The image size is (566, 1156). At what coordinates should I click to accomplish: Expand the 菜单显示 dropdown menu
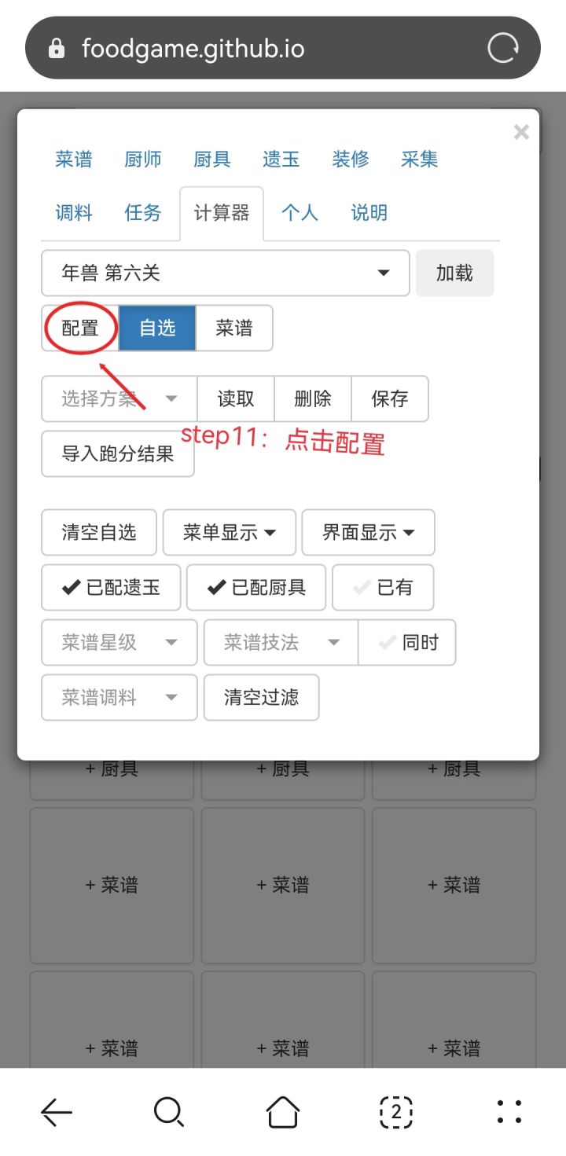coord(230,533)
